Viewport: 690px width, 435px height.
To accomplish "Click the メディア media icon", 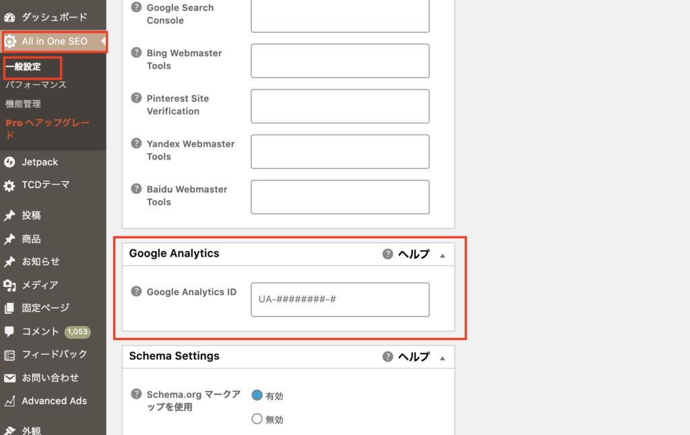I will (9, 286).
